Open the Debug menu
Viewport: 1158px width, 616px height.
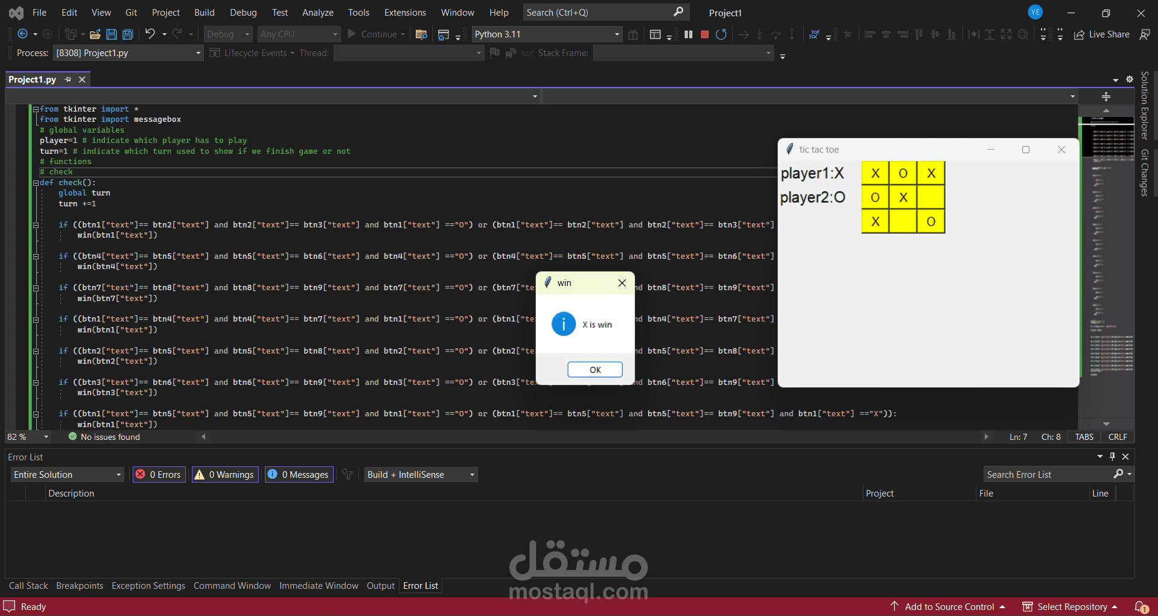point(243,12)
